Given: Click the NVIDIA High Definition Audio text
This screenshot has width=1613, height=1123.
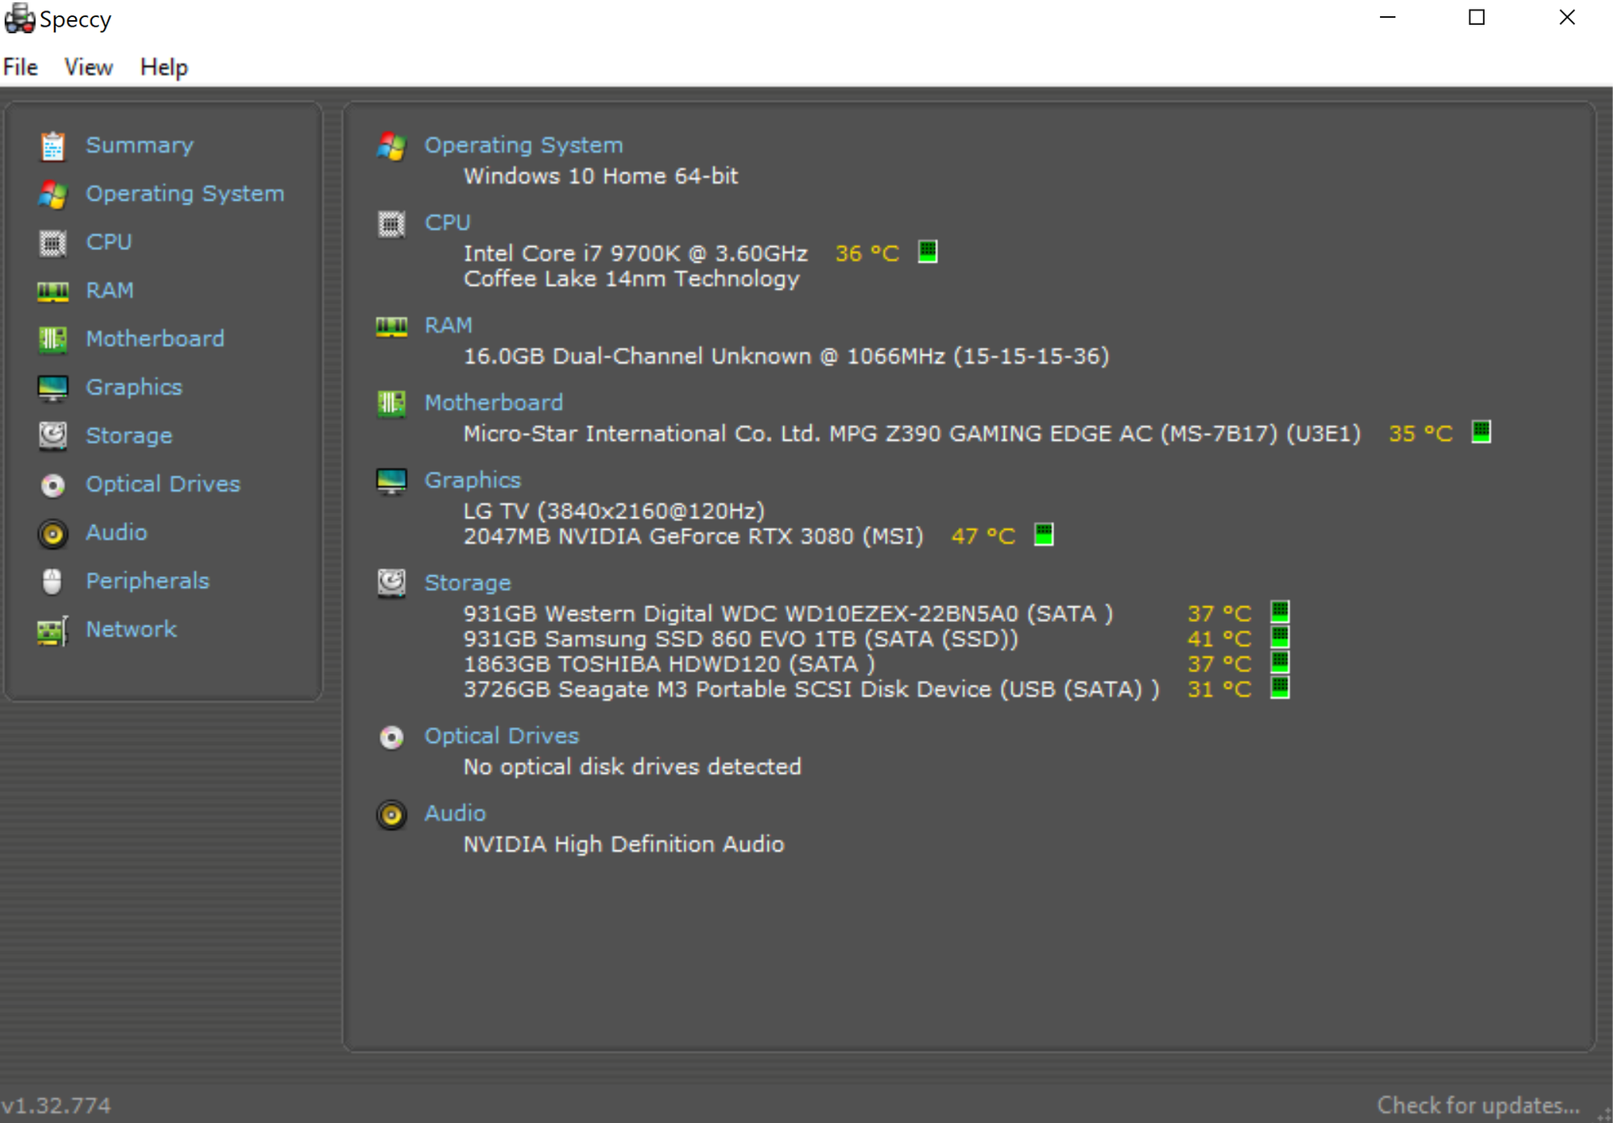Looking at the screenshot, I should pyautogui.click(x=623, y=844).
